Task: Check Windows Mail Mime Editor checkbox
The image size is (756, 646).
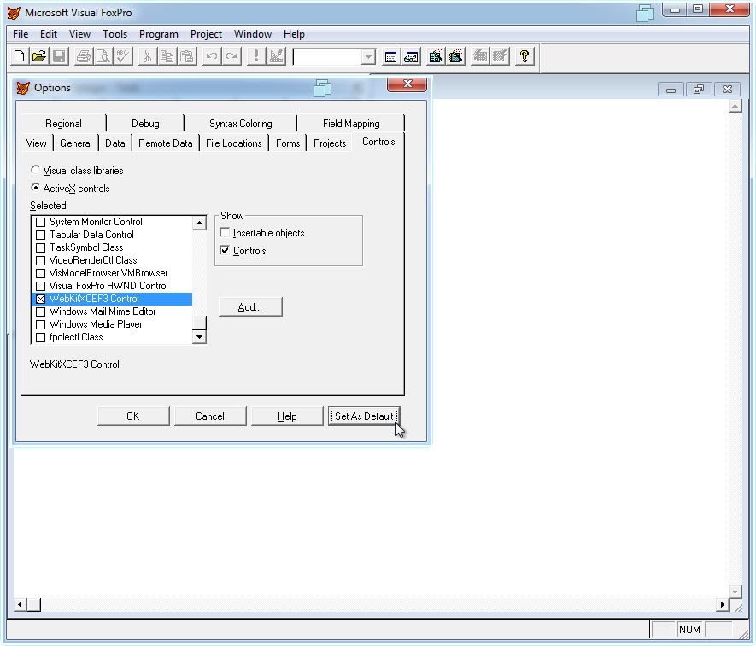Action: point(41,311)
